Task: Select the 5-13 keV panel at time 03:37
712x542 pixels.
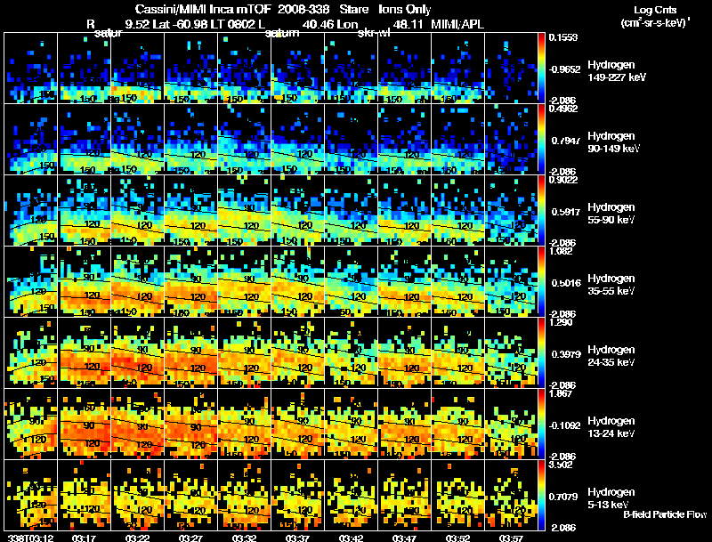Action: (297, 495)
